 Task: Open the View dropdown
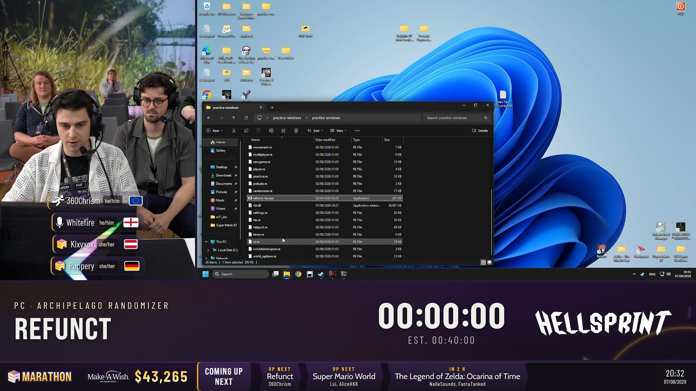pyautogui.click(x=338, y=131)
